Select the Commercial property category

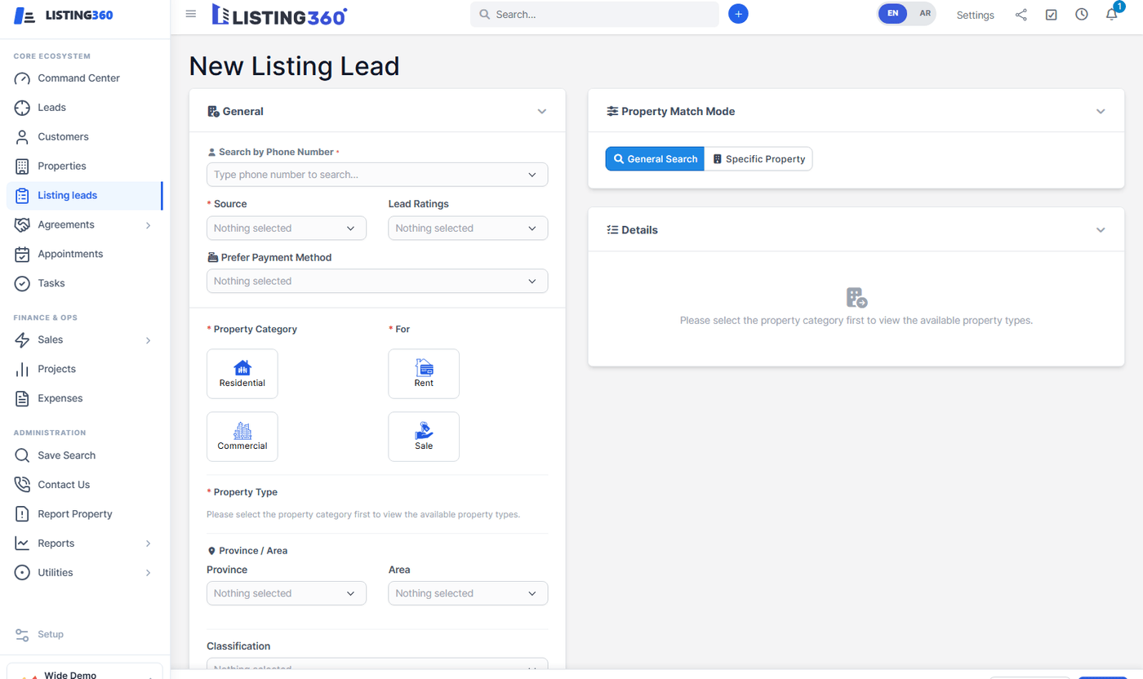[x=242, y=437]
